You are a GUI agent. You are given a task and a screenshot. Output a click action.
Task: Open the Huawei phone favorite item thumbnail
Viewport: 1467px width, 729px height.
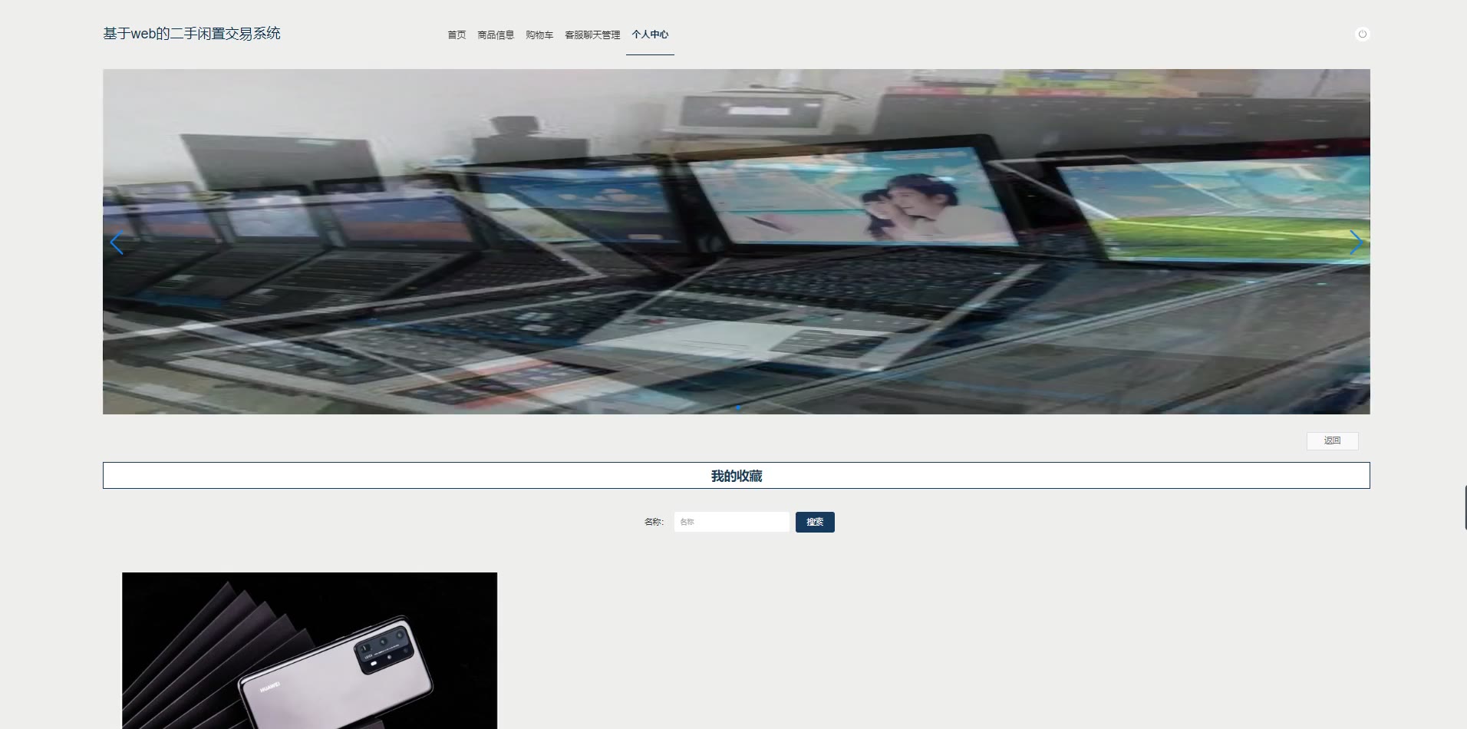coord(309,650)
